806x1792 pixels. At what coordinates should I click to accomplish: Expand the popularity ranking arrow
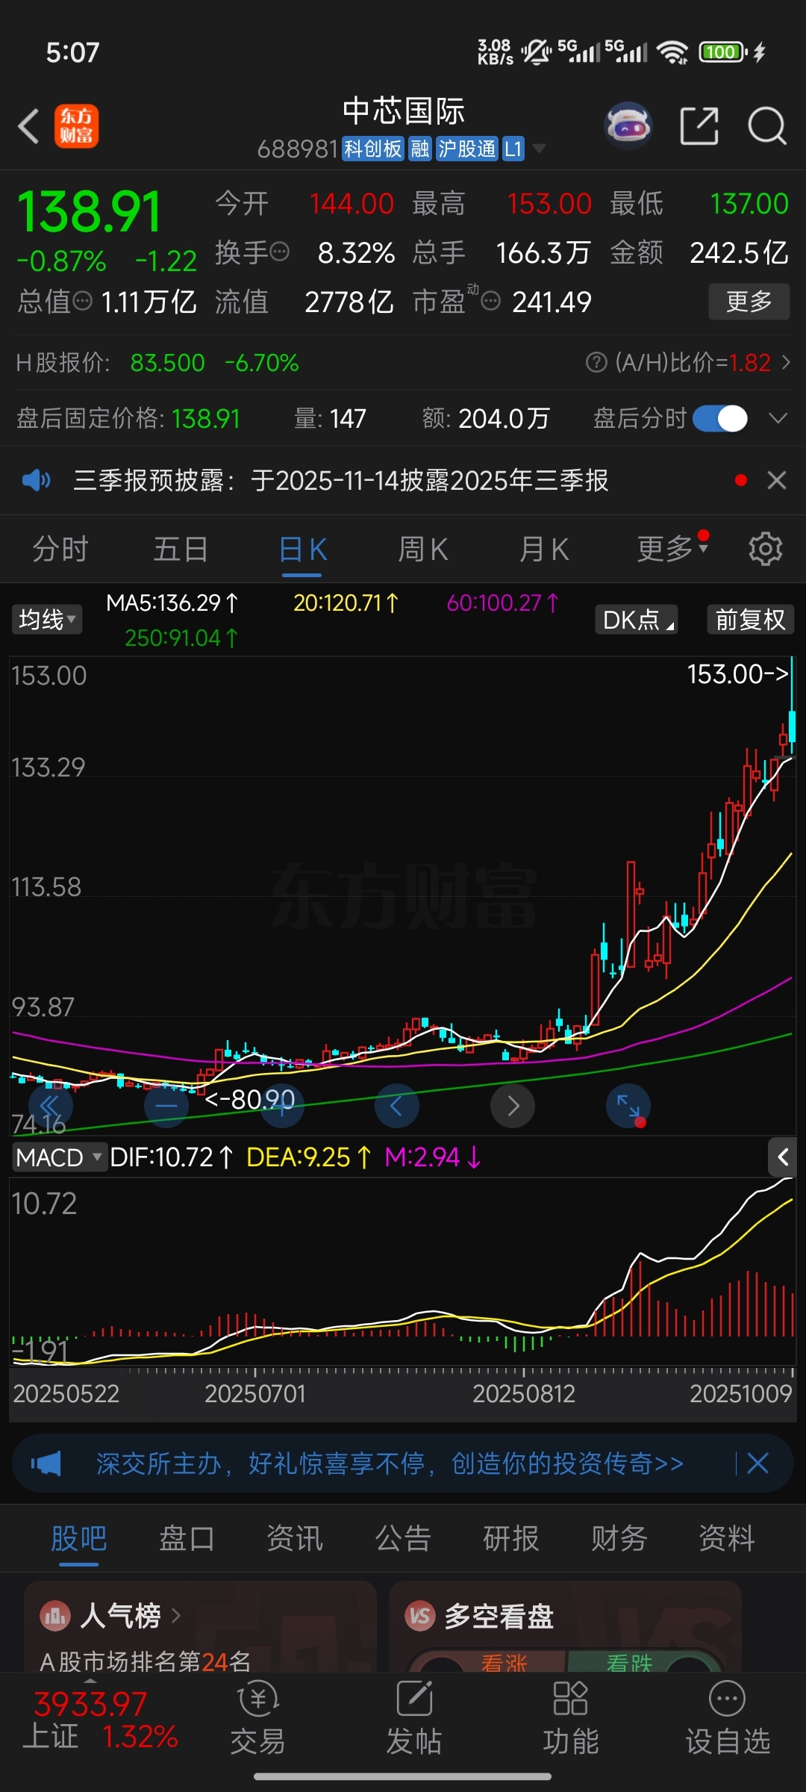pyautogui.click(x=176, y=1615)
